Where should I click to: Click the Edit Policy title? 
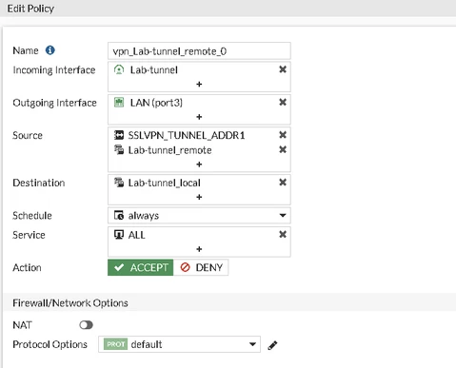[x=30, y=9]
